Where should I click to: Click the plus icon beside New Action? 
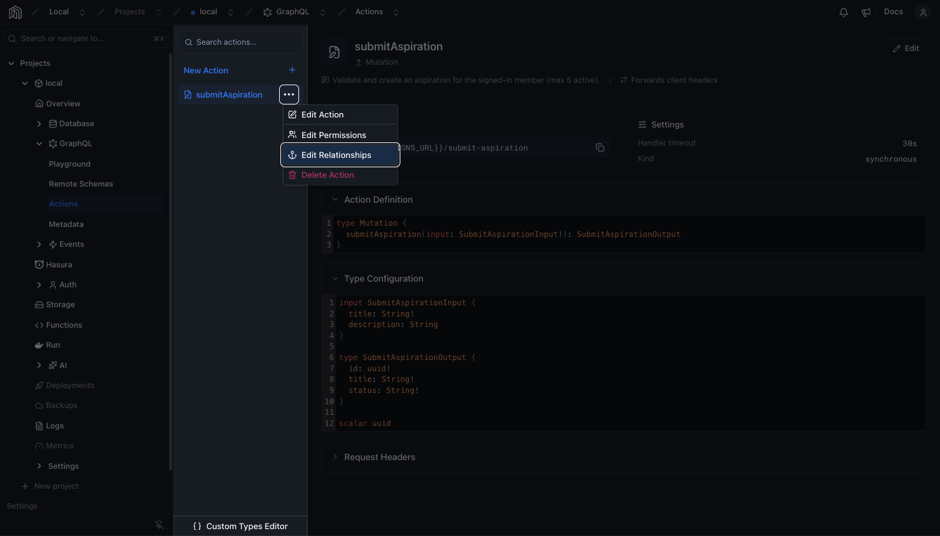[292, 70]
